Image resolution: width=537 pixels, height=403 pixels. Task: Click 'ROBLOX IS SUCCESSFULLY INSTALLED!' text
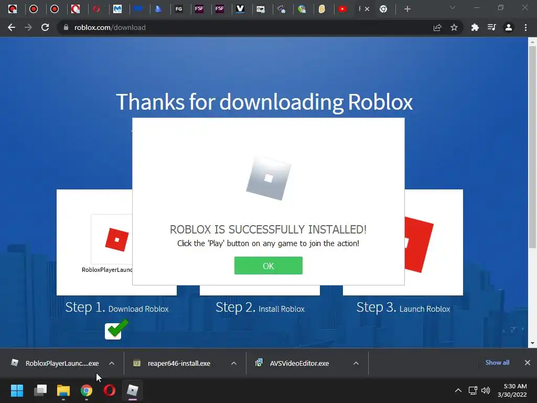pos(268,229)
